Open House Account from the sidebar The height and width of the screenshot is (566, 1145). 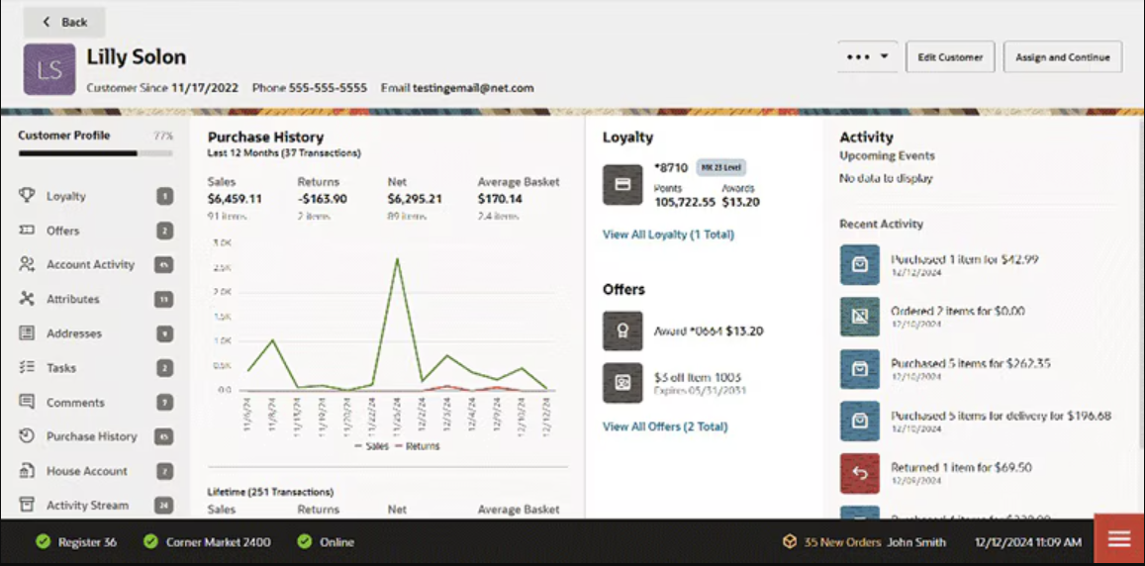(x=86, y=471)
